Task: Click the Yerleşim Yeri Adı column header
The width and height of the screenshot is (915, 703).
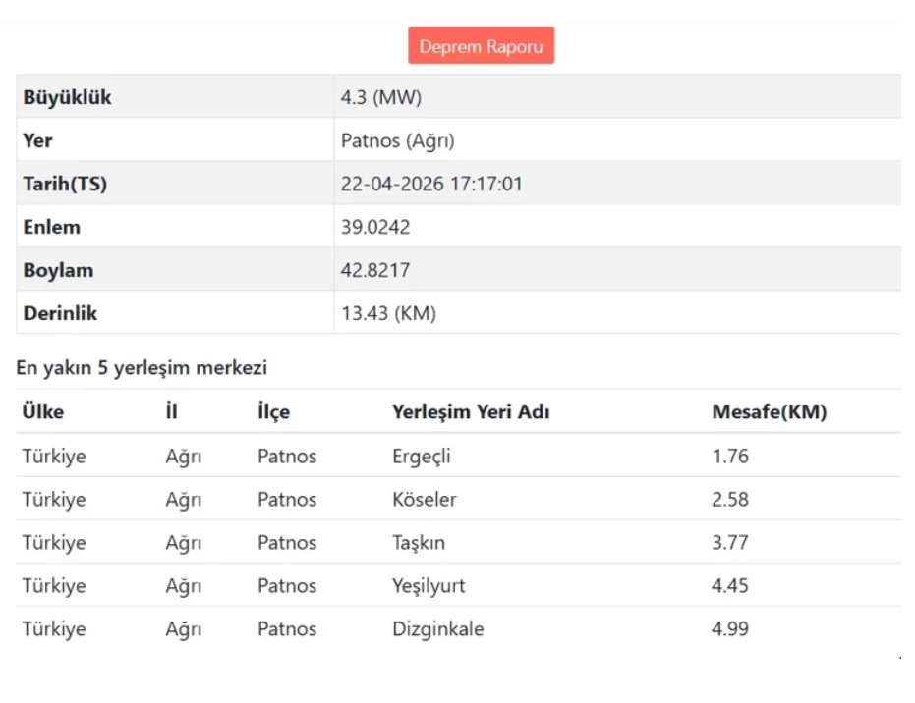Action: coord(471,412)
